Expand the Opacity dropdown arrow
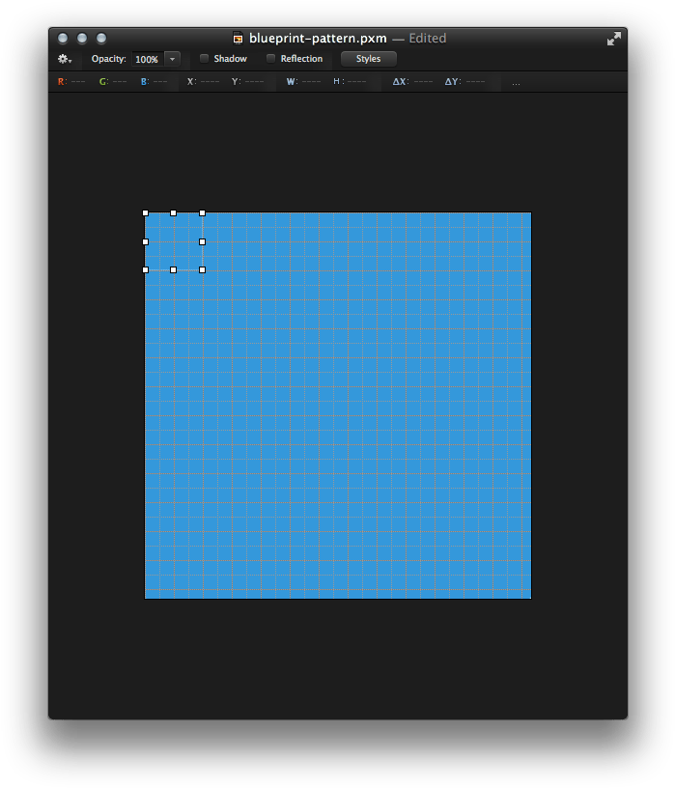Viewport: 675px width, 788px height. [172, 59]
